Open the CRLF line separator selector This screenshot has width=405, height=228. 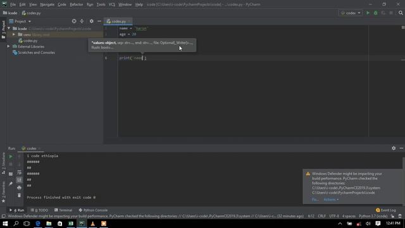(321, 216)
